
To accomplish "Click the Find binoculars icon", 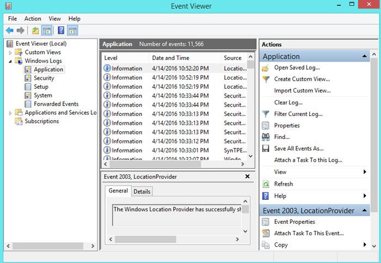I will pyautogui.click(x=266, y=137).
